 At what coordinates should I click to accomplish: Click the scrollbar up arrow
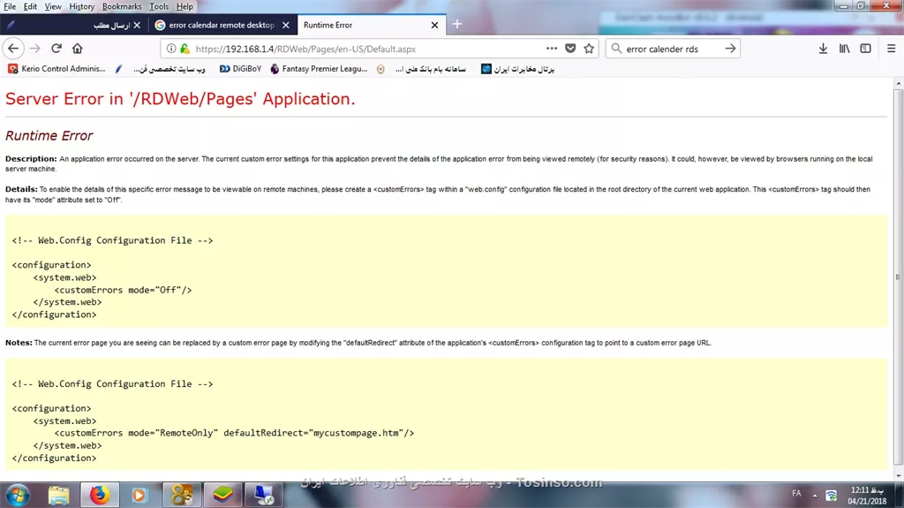click(898, 84)
